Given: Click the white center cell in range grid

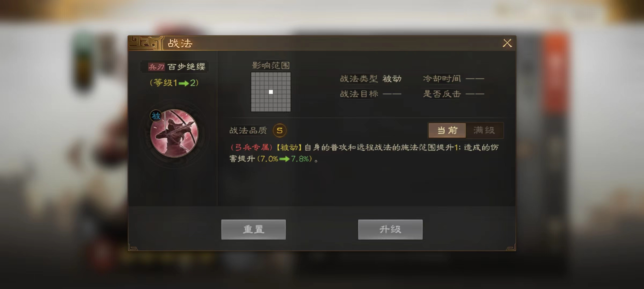Looking at the screenshot, I should [x=271, y=92].
